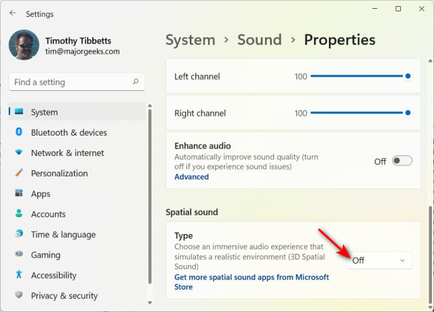Go to Sound in the breadcrumb
Image resolution: width=434 pixels, height=312 pixels.
(259, 40)
